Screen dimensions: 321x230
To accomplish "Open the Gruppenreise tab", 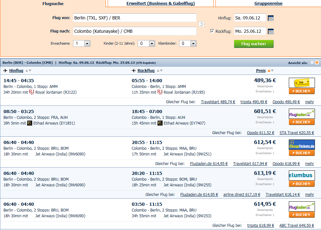I will (268, 3).
